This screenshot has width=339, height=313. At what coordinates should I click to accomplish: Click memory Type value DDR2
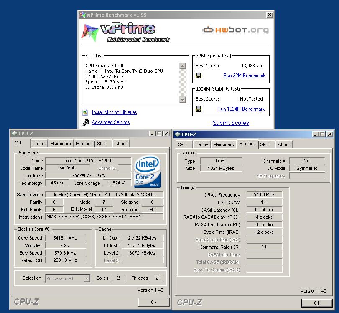221,161
